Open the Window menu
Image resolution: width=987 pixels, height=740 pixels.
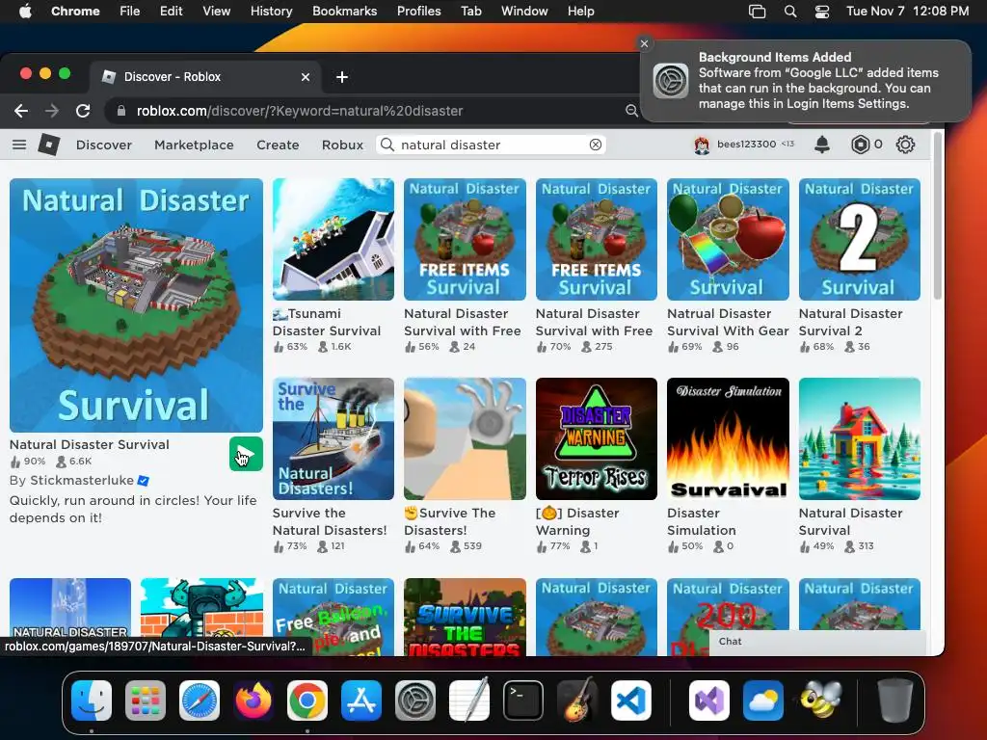524,12
